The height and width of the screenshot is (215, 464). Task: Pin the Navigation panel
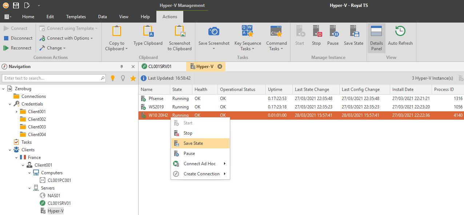point(122,67)
